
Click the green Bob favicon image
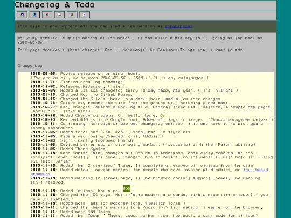coord(127,188)
